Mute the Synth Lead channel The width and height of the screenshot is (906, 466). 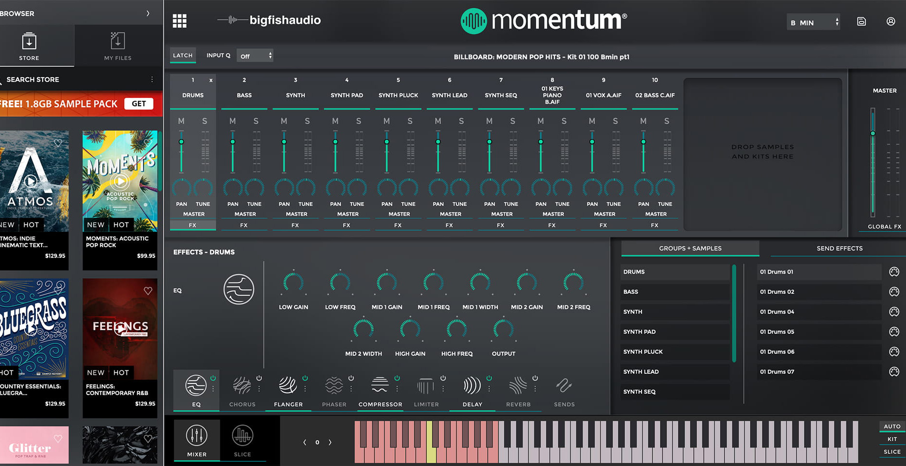coord(438,121)
